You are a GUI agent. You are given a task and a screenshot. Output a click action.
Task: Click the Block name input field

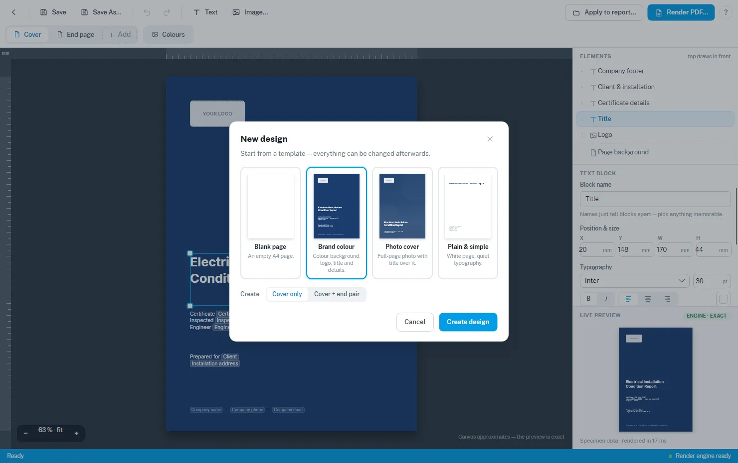point(655,199)
